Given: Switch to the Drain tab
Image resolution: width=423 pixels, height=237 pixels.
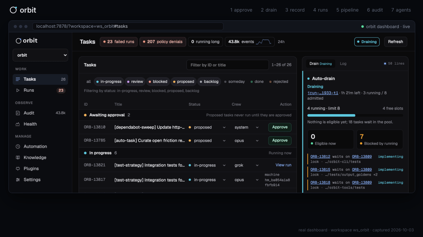Looking at the screenshot, I should tap(320, 64).
